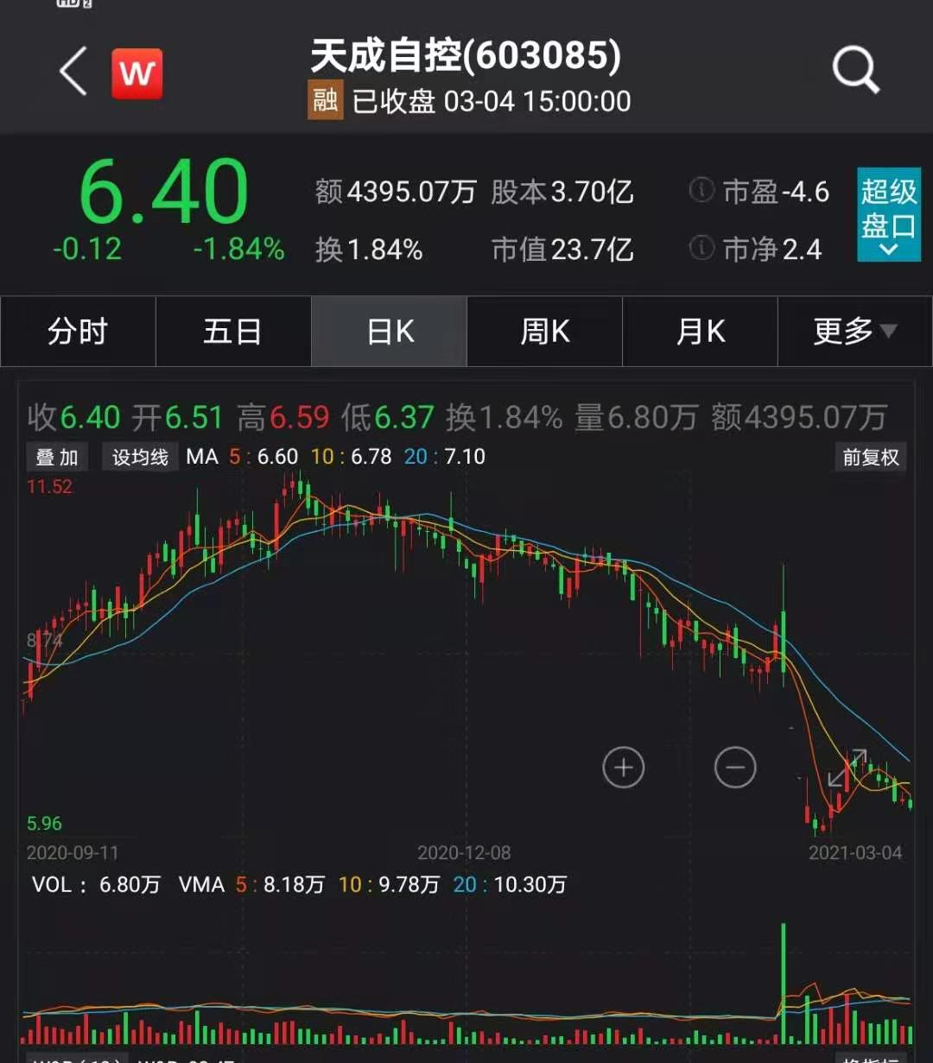Zoom out of the chart with the minus icon
This screenshot has height=1063, width=933.
coord(735,767)
